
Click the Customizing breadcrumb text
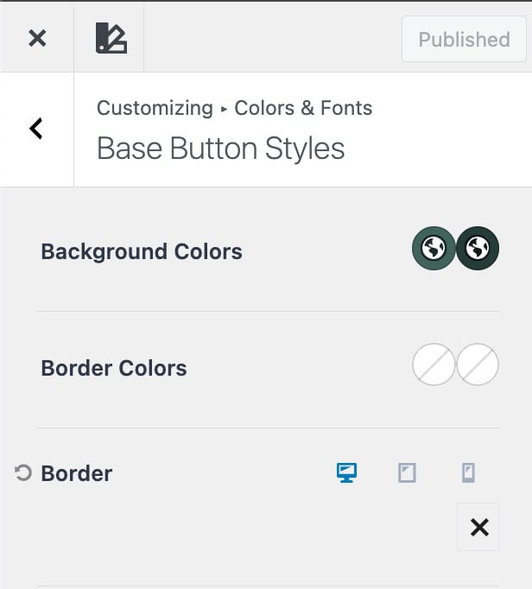point(155,108)
